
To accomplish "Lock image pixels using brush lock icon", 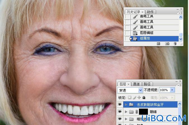I will click(x=134, y=97).
